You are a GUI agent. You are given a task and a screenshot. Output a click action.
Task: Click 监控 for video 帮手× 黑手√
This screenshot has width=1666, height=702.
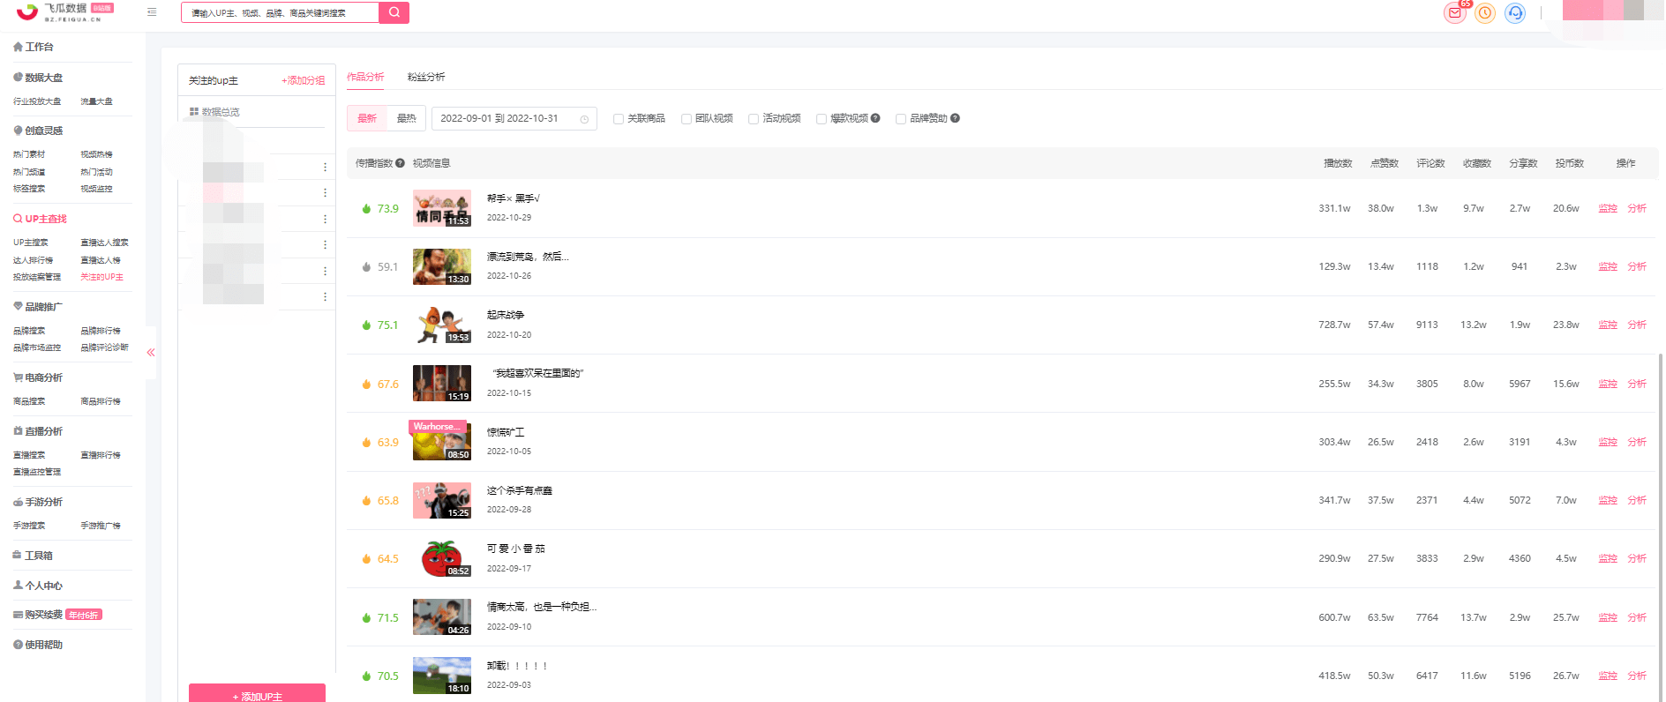1608,209
